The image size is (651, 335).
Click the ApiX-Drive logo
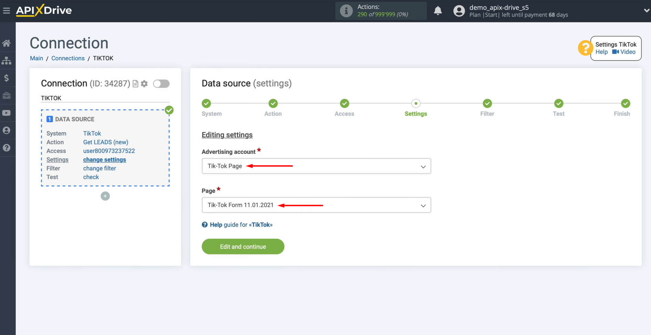coord(44,10)
